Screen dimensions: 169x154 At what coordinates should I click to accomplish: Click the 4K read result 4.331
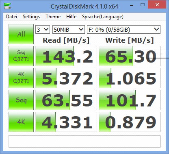coord(66,122)
